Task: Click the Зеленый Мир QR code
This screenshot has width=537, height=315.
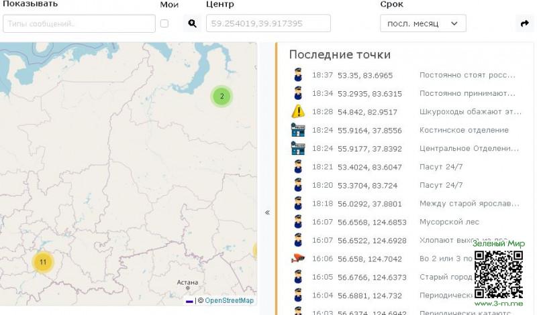Action: point(498,273)
